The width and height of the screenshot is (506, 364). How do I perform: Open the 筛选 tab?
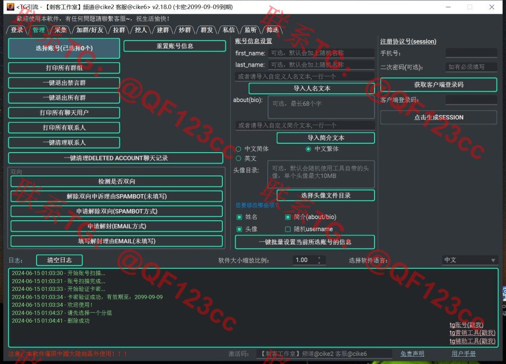tap(272, 30)
